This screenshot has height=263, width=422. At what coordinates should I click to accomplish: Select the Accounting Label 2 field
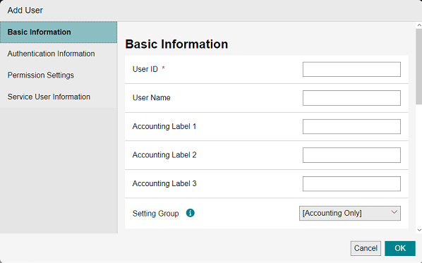click(351, 155)
